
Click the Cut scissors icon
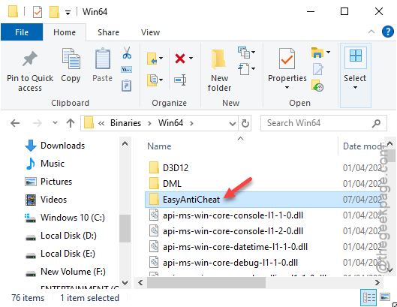[127, 53]
